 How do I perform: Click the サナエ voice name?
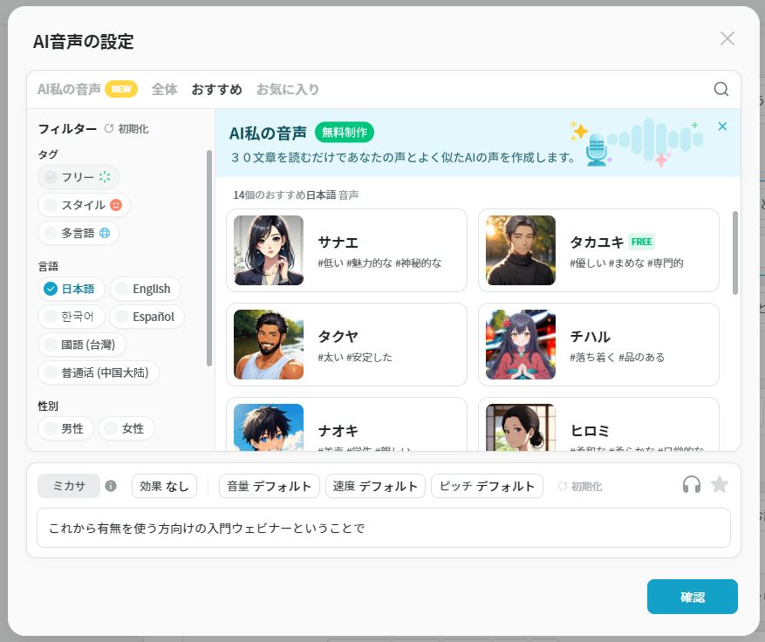(x=338, y=242)
